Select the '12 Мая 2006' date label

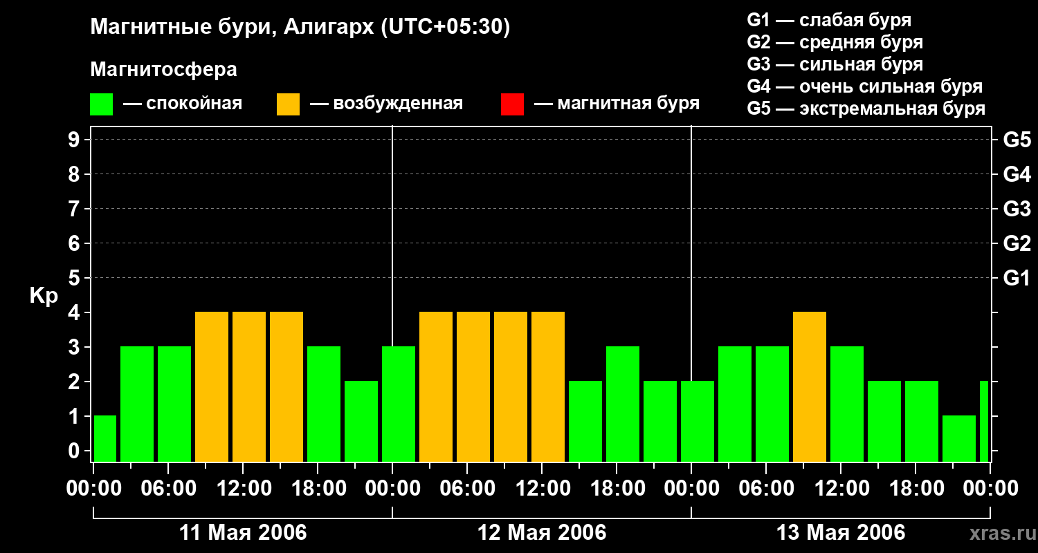click(542, 533)
